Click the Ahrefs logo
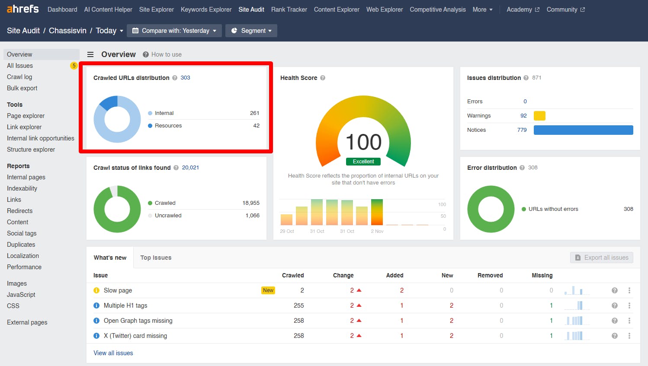This screenshot has height=366, width=648. click(22, 9)
